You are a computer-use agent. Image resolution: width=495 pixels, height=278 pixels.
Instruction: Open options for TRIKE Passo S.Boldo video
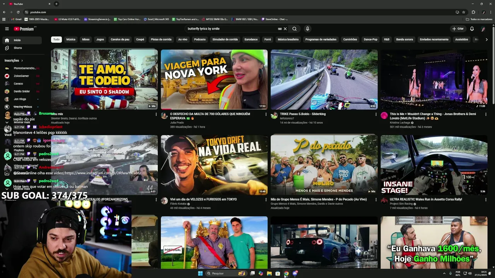[376, 114]
